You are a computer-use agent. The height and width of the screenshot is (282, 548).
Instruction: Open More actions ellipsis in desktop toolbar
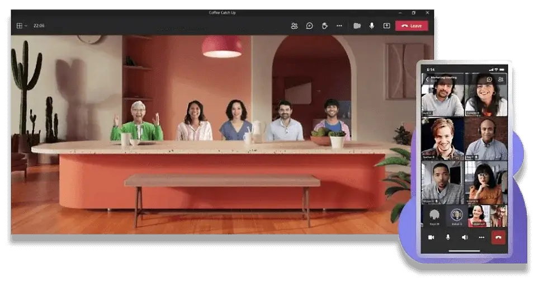(x=339, y=26)
